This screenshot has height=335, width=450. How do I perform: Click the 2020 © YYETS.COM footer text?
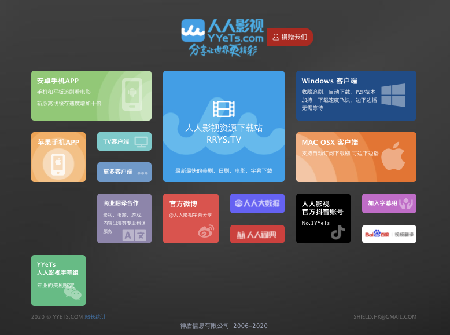[57, 317]
